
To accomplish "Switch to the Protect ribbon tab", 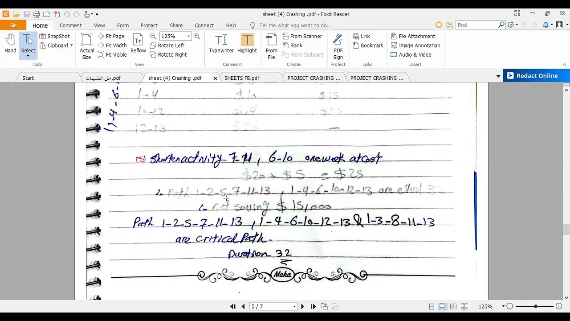I will 149,25.
